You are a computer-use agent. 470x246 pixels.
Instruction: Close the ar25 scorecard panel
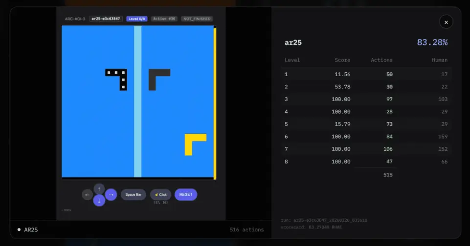446,22
